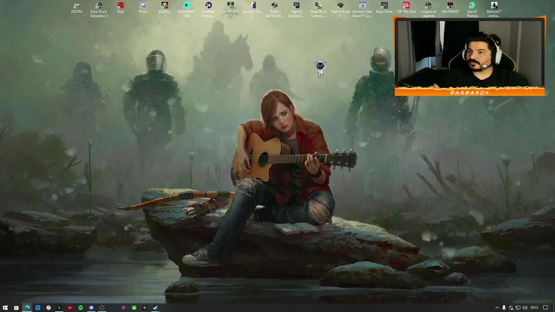Select the Deep Rock Galactic desktop shortcut
Screen dimensions: 555x312
pos(318,10)
